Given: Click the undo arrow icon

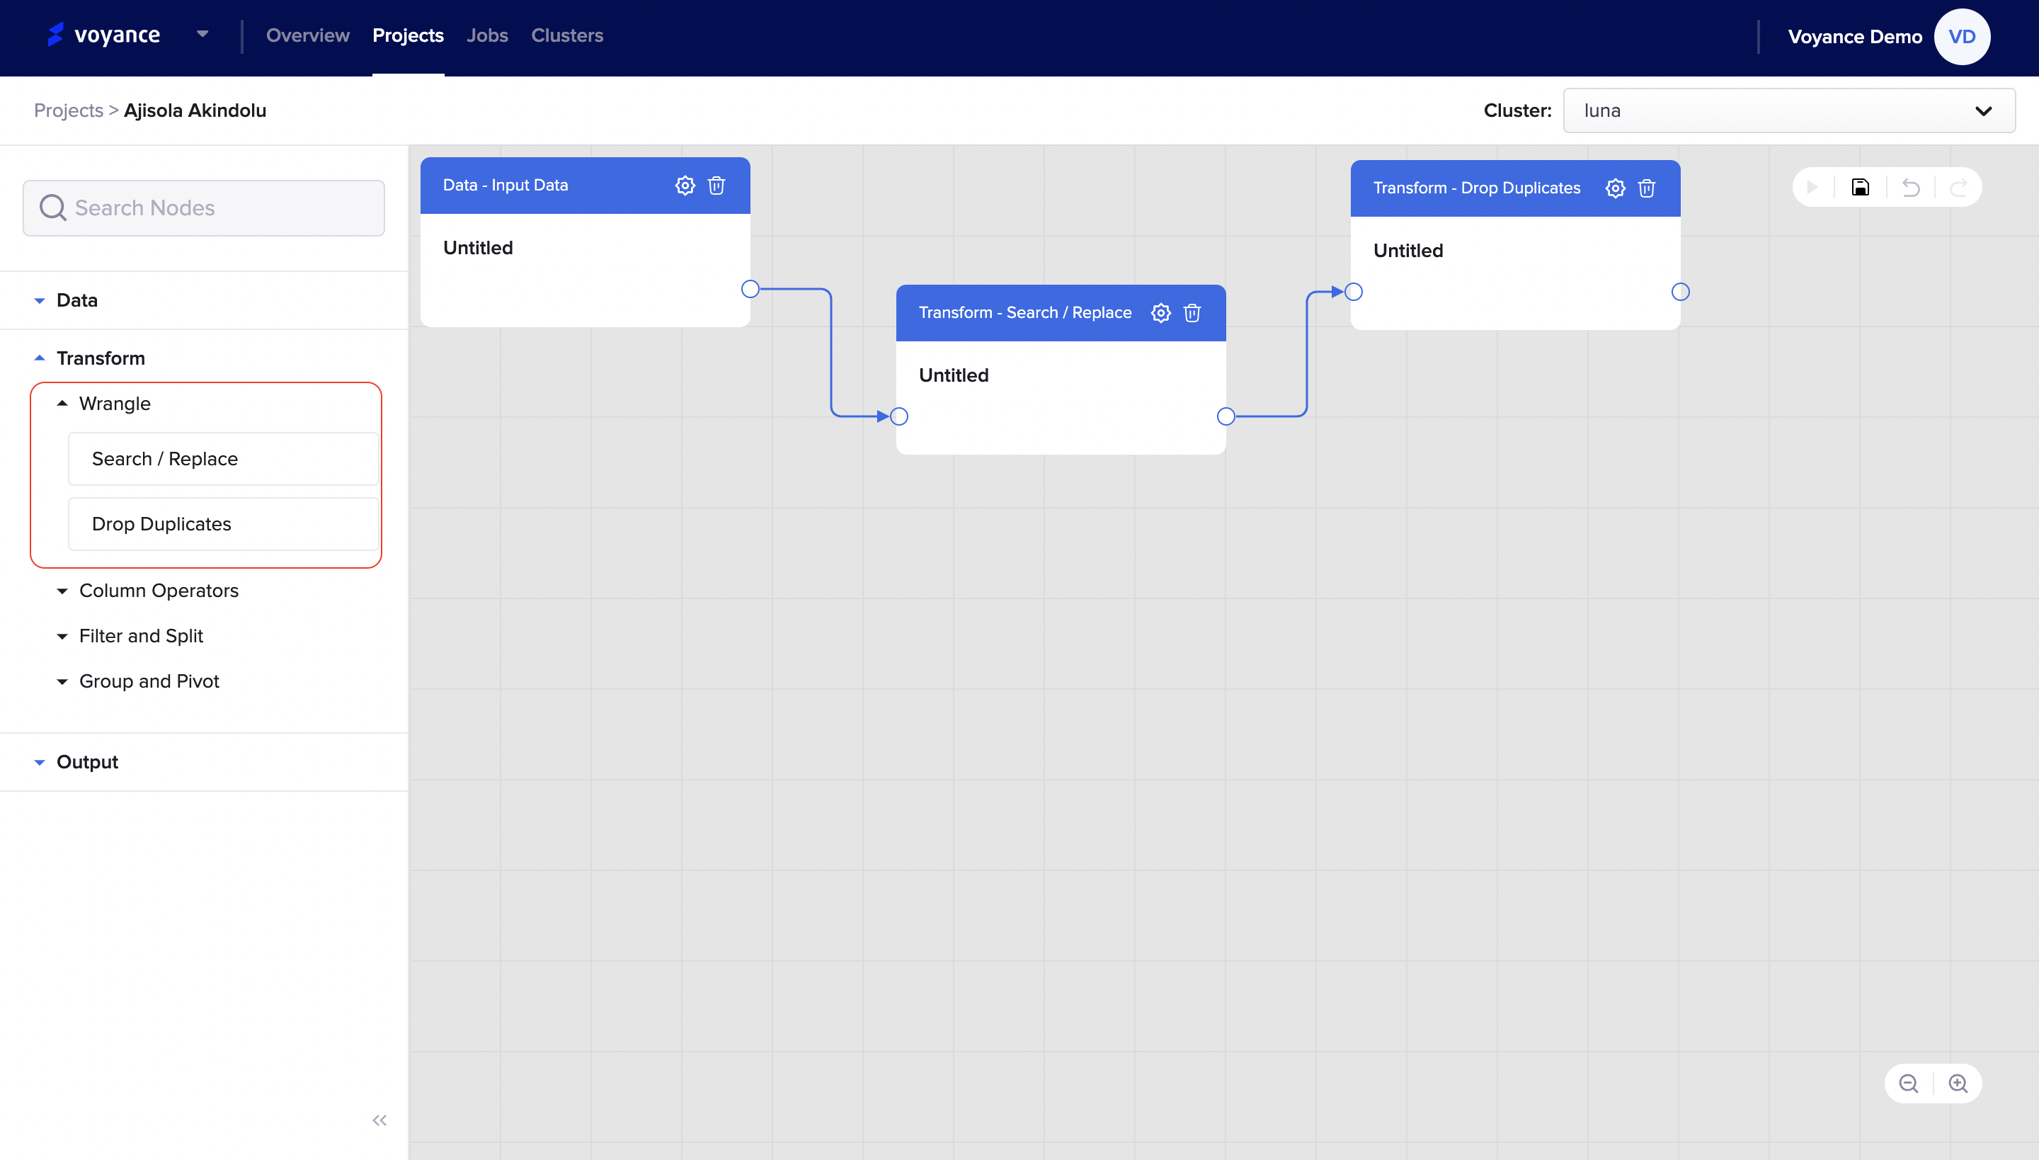Looking at the screenshot, I should coord(1910,188).
